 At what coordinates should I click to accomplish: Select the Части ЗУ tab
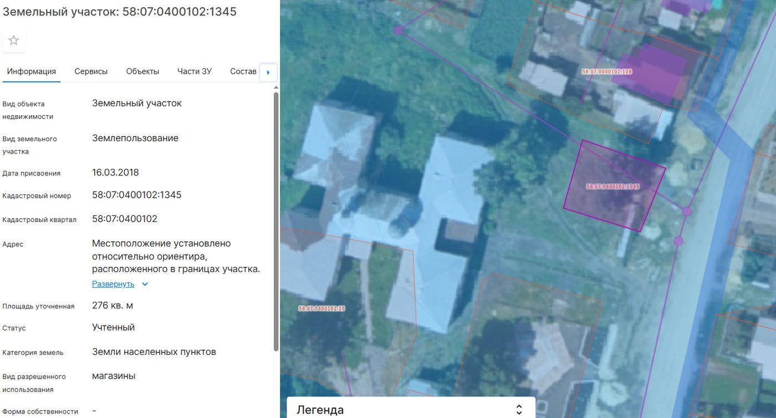click(195, 71)
